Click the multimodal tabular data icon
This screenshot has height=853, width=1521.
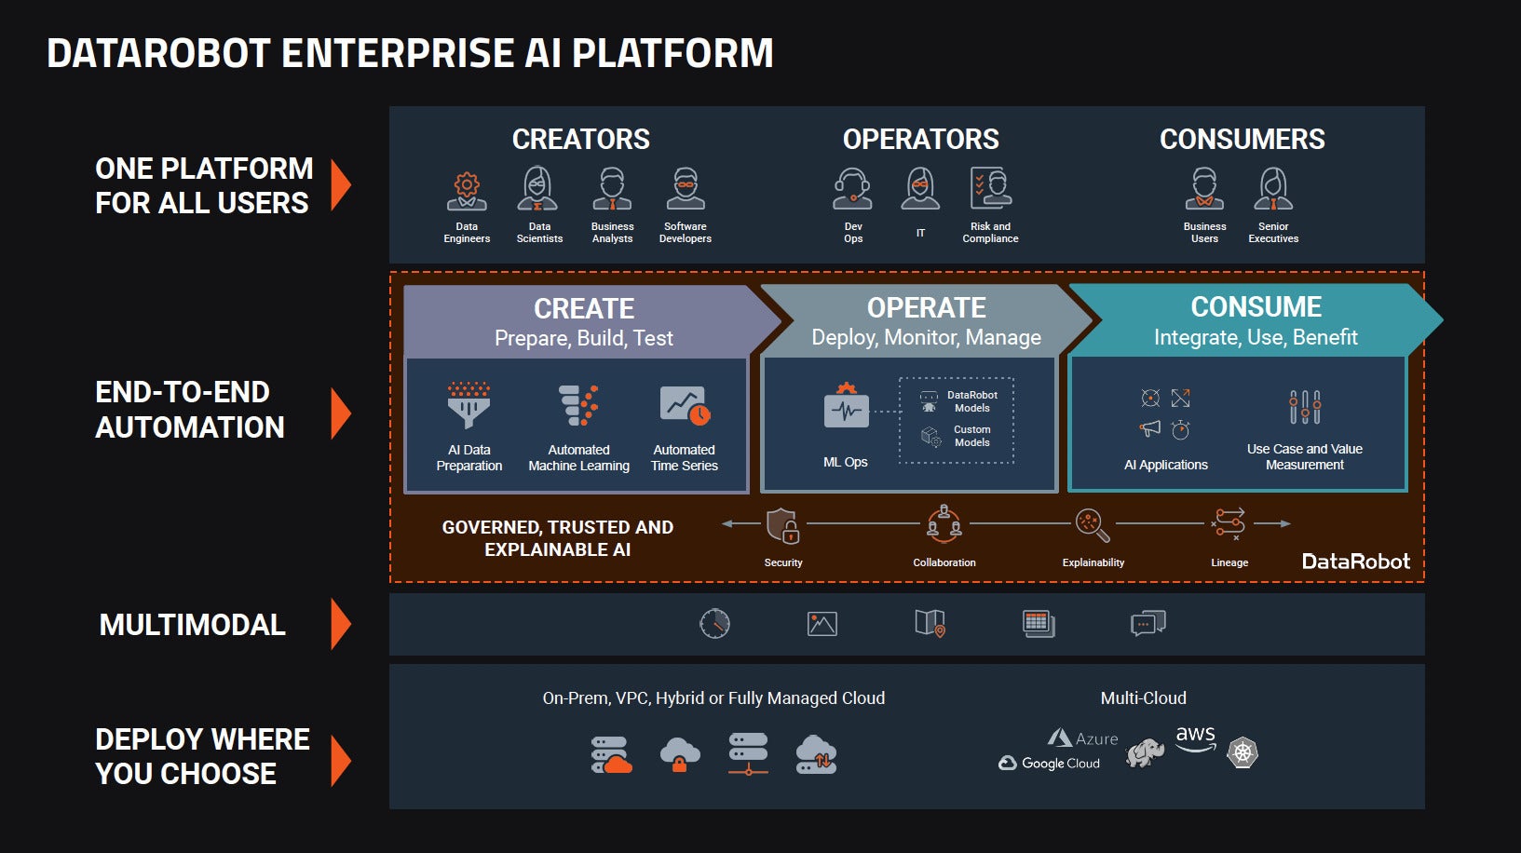1038,623
